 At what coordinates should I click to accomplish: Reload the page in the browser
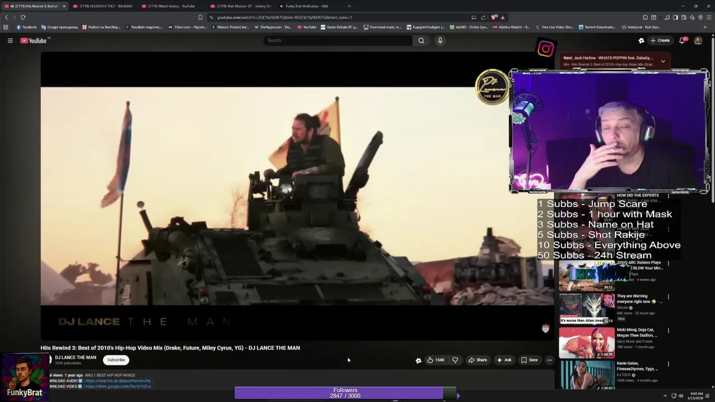23,17
